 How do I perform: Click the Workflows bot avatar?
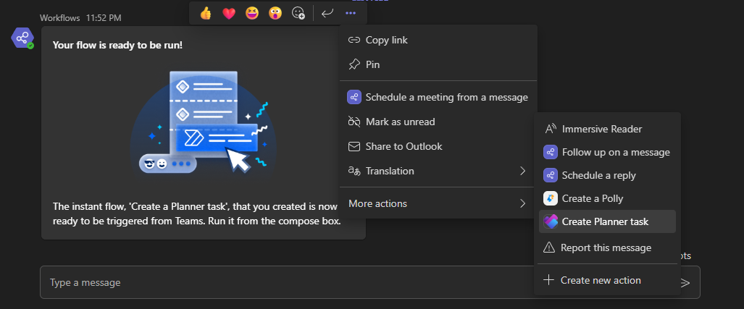(22, 38)
